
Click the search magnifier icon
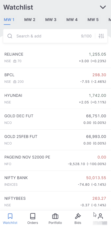point(10,36)
